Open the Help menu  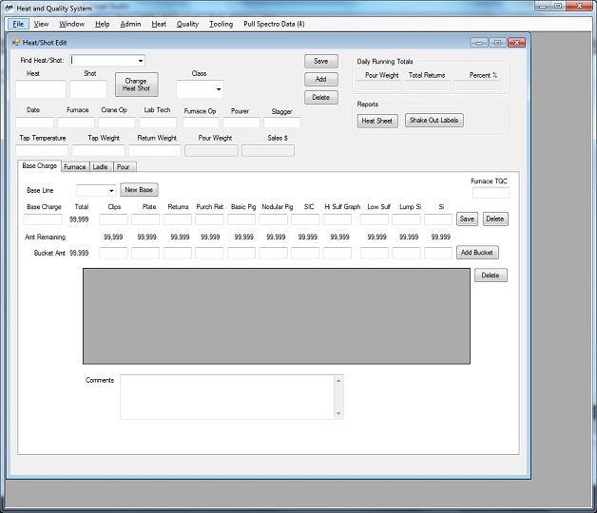coord(102,24)
